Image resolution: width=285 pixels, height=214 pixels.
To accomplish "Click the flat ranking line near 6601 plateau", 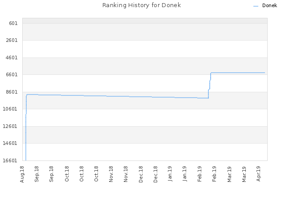I will 238,73.
